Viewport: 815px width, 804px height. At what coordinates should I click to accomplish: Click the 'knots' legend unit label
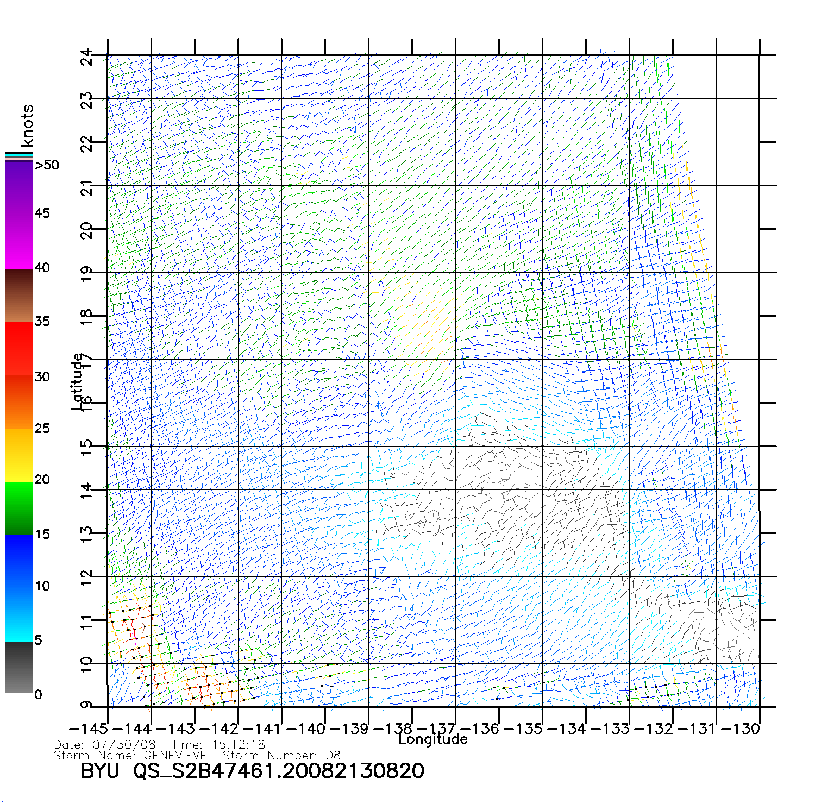pos(27,125)
